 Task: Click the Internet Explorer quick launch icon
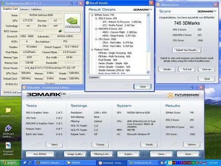[30, 162]
